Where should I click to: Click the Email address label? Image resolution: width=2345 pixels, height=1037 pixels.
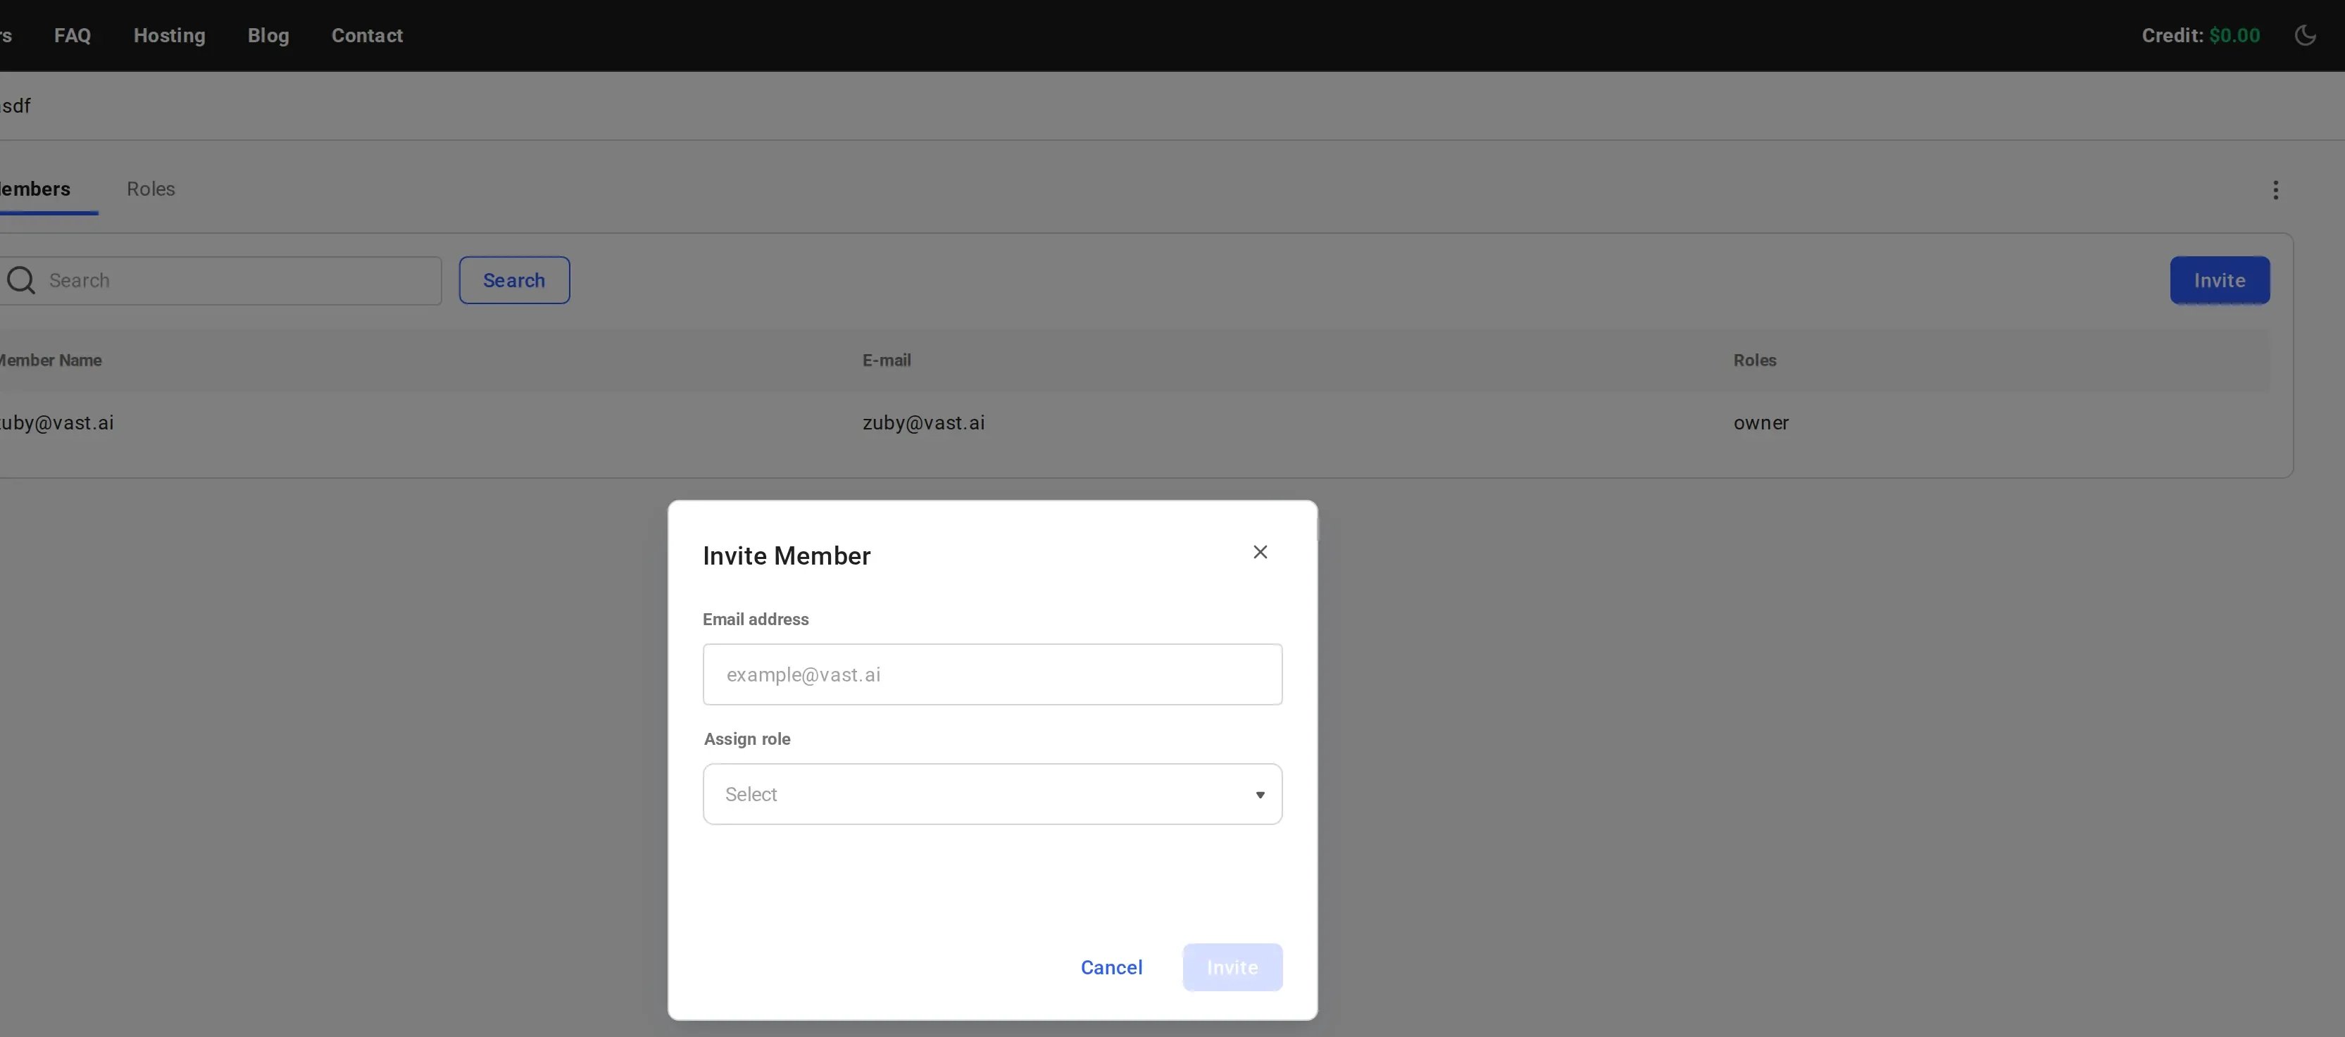coord(756,619)
